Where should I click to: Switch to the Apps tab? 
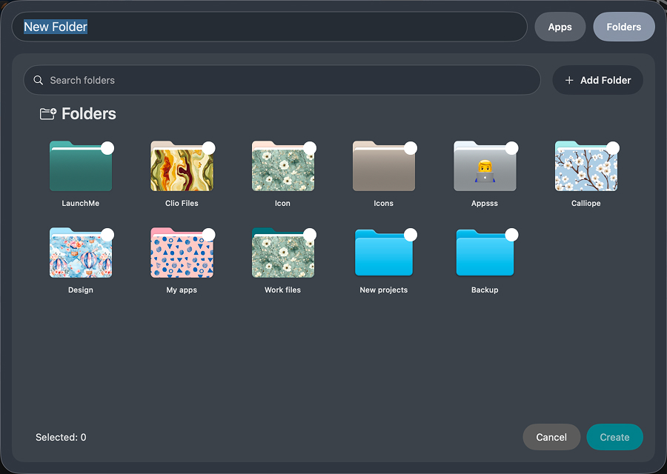(560, 27)
